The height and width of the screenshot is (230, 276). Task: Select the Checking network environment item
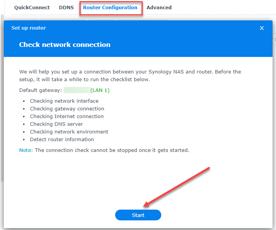click(69, 132)
